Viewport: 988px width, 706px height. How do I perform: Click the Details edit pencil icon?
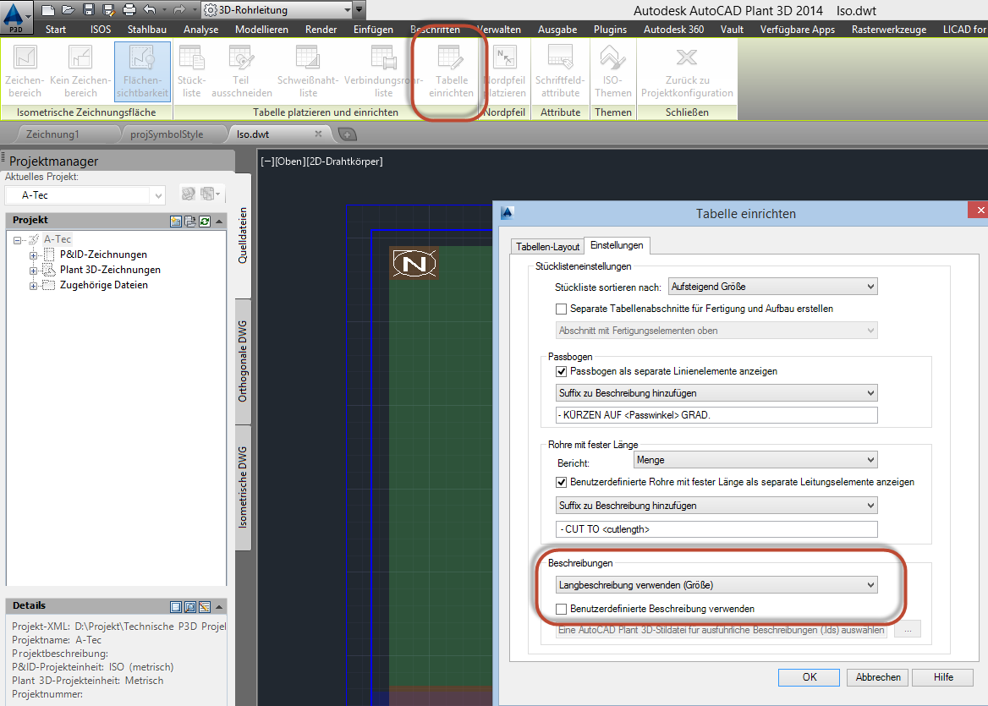tap(204, 607)
